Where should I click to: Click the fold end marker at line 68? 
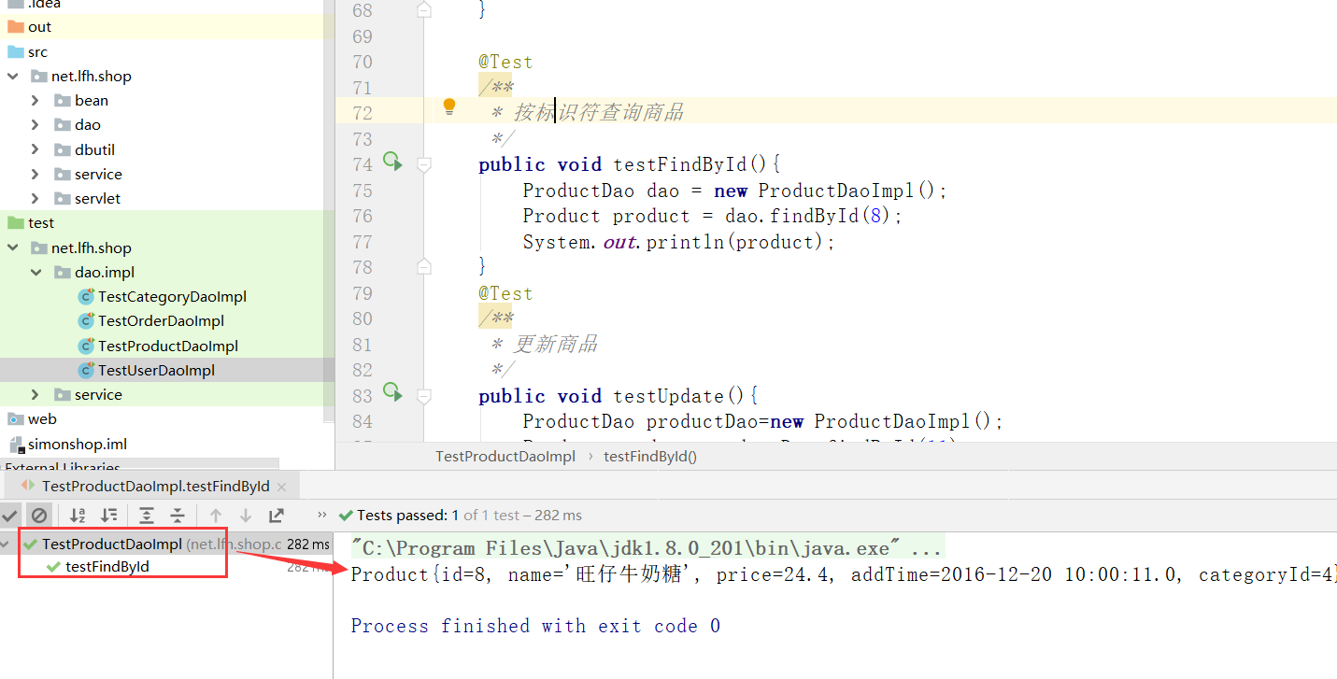424,9
